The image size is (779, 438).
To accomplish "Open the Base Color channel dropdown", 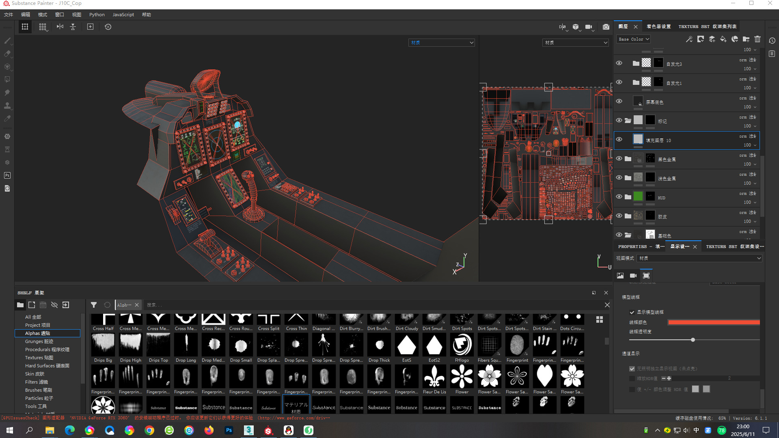I will coord(633,39).
